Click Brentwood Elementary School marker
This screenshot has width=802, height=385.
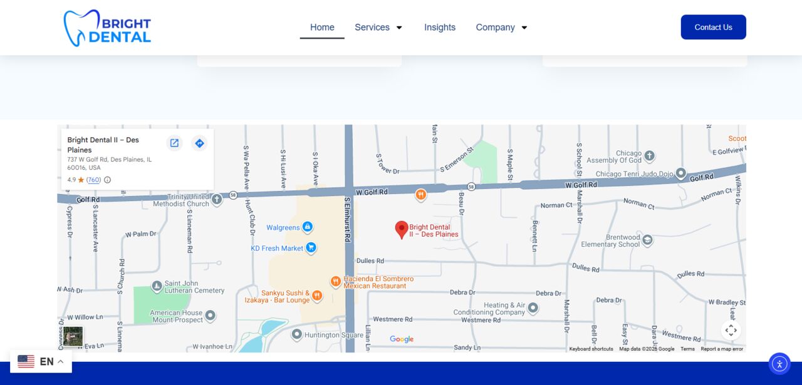click(x=648, y=240)
